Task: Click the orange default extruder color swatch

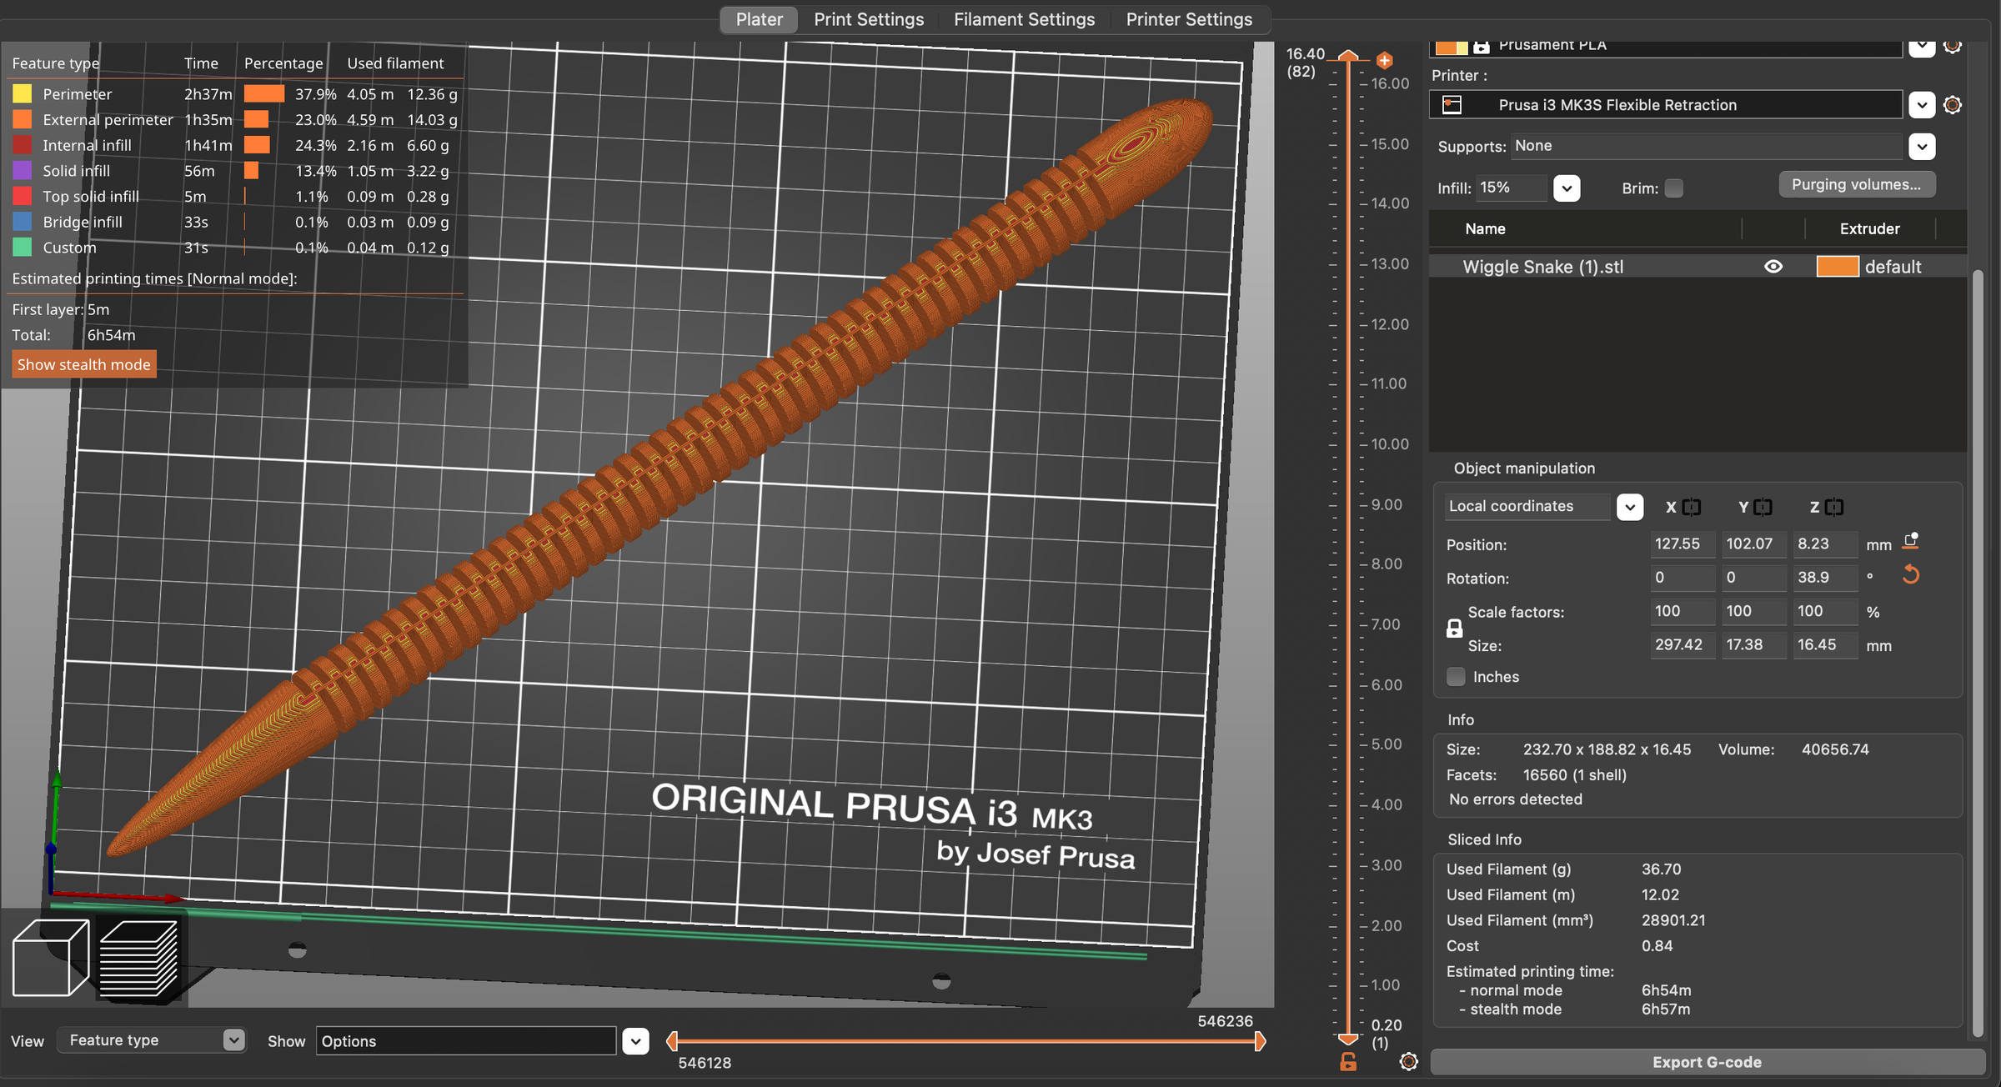Action: click(1837, 267)
